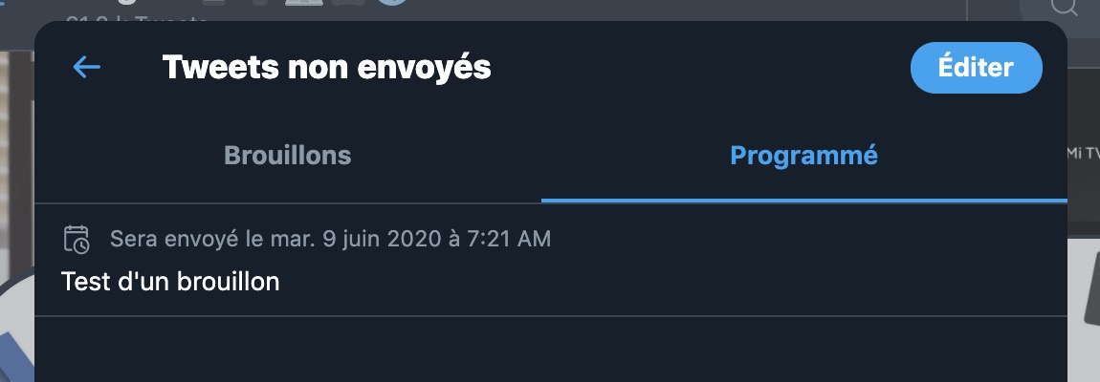The image size is (1100, 382).
Task: Select the Programmé tab
Action: pyautogui.click(x=803, y=155)
